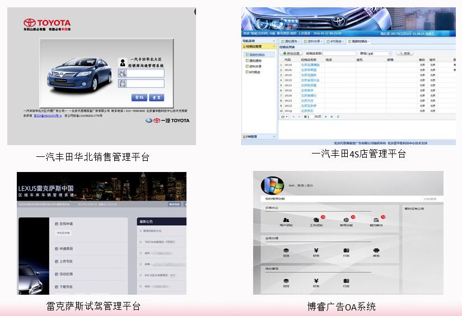Jump to last page in dealer list pager
Image resolution: width=462 pixels, height=316 pixels.
coord(332,117)
